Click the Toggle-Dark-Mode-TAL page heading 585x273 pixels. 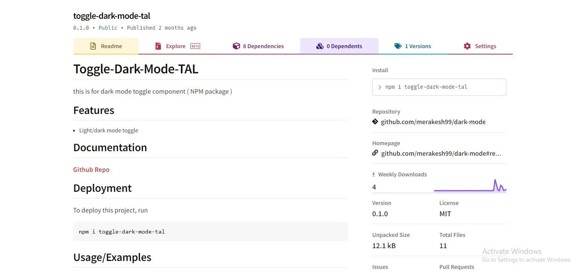(x=136, y=69)
